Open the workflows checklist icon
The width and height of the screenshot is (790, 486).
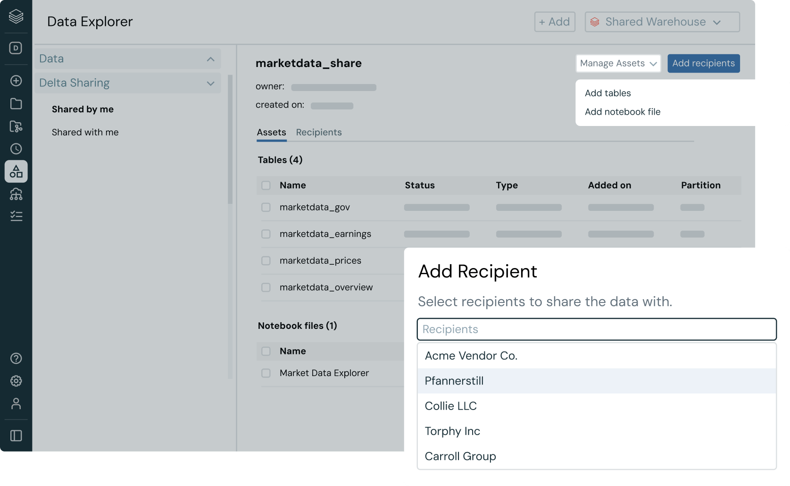[16, 216]
